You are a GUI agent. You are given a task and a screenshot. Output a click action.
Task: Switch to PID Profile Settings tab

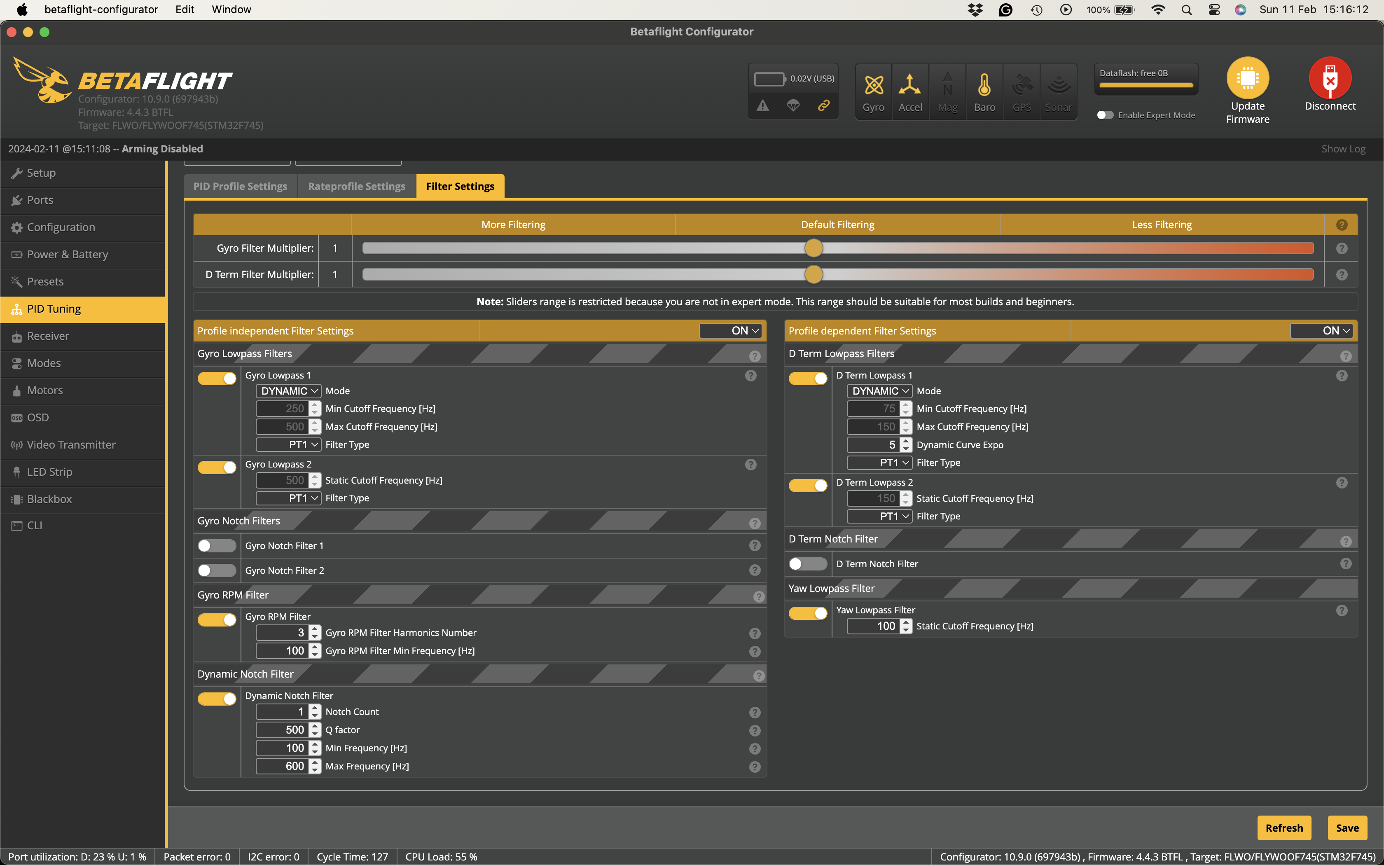coord(240,187)
